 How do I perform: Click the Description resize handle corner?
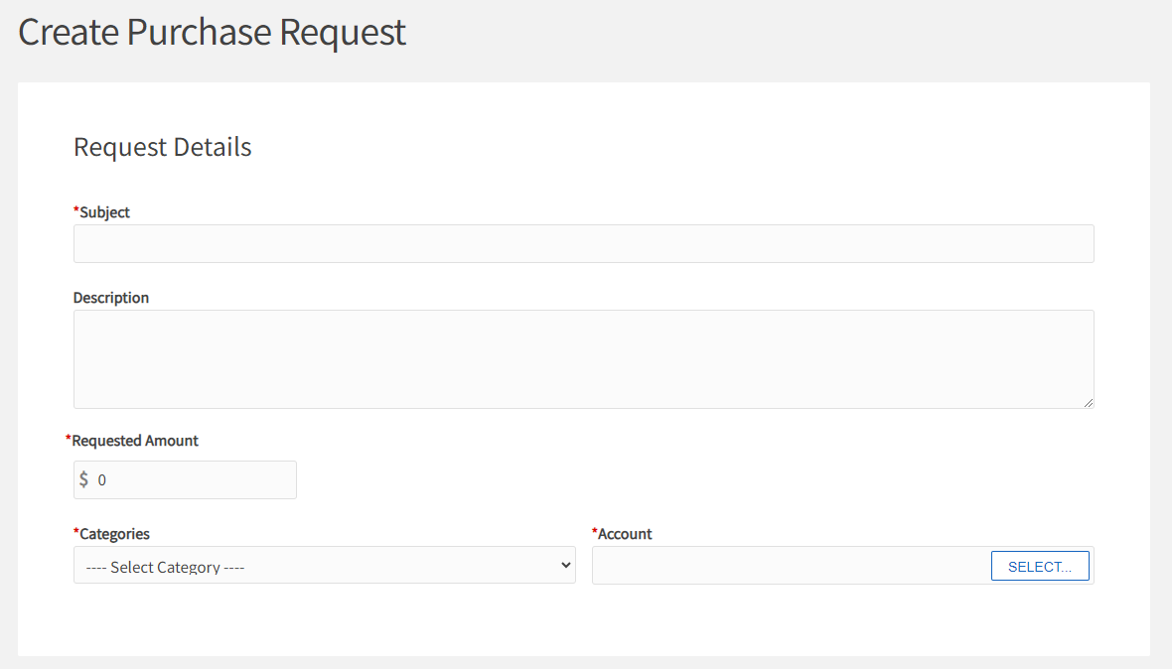pyautogui.click(x=1089, y=402)
